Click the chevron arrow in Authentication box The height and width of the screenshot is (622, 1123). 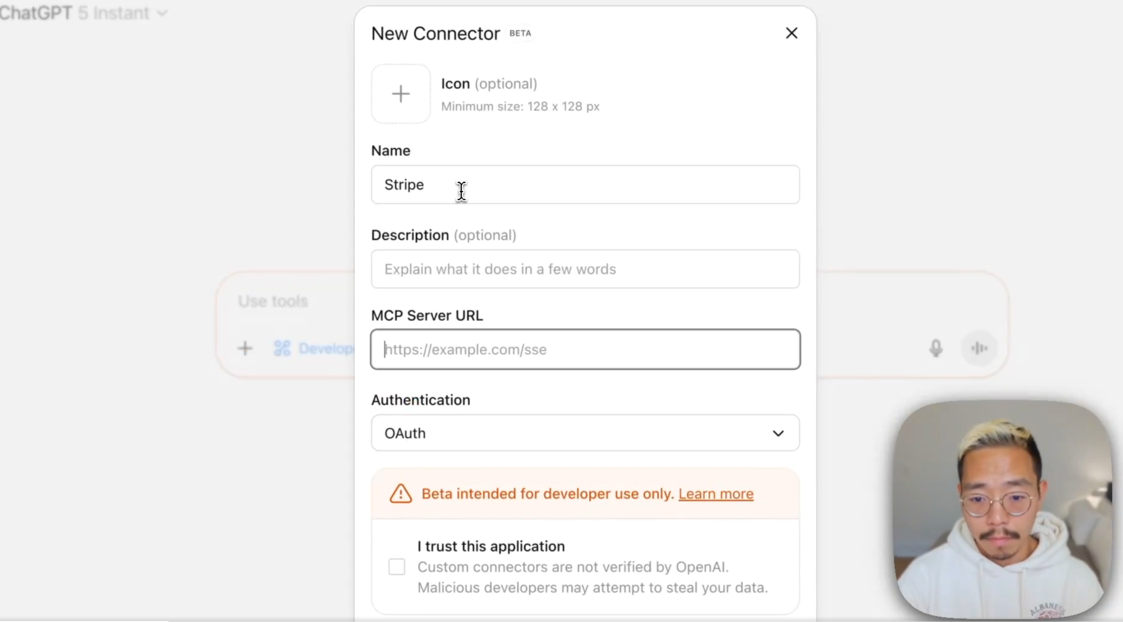(778, 433)
